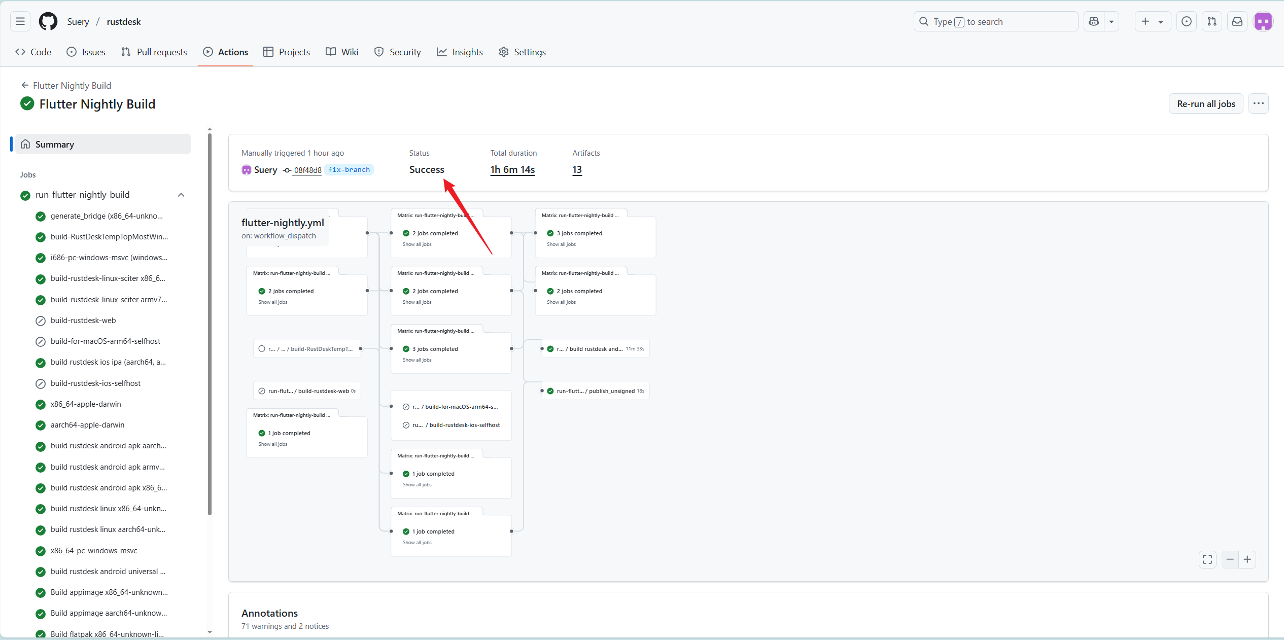Open the create new plus menu
1284x640 pixels.
click(x=1153, y=21)
